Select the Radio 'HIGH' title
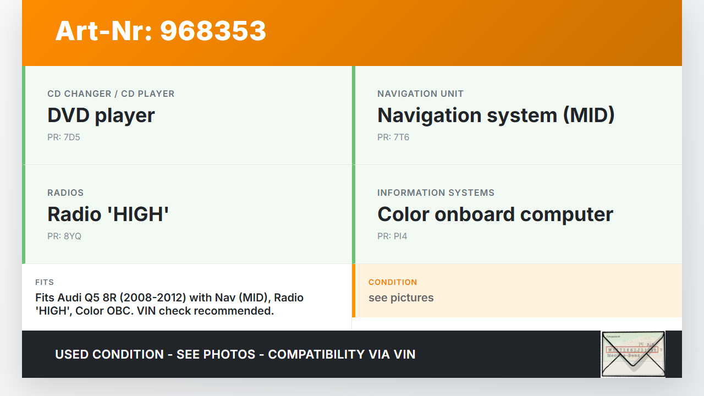This screenshot has width=704, height=396. pos(108,215)
